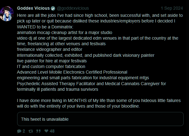Image resolution: width=189 pixels, height=136 pixels.
Task: Click the tweet's closing paragraph about MONTHS
Action: point(99,103)
